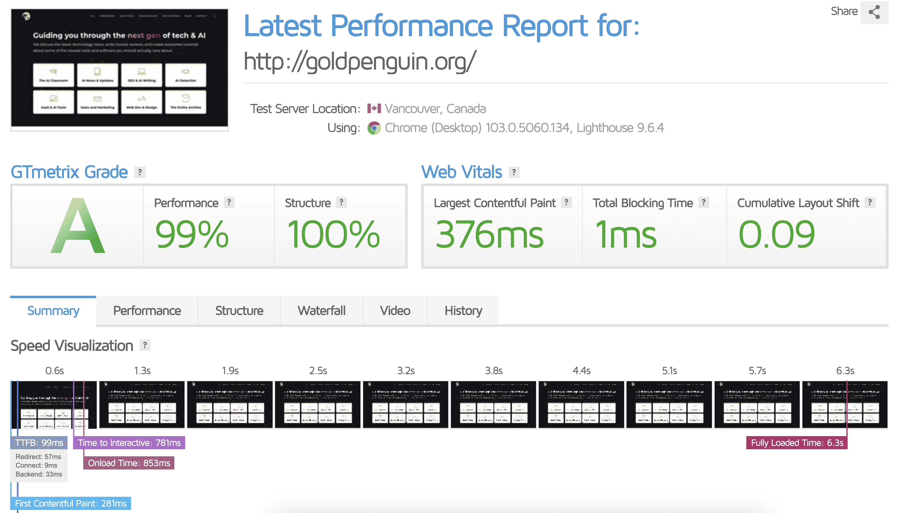
Task: Open Largest Contentful Paint help icon
Action: pyautogui.click(x=566, y=202)
